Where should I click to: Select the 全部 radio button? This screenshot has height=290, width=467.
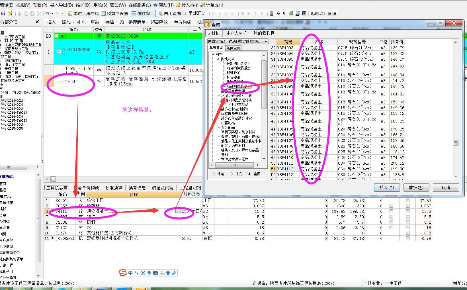249,174
